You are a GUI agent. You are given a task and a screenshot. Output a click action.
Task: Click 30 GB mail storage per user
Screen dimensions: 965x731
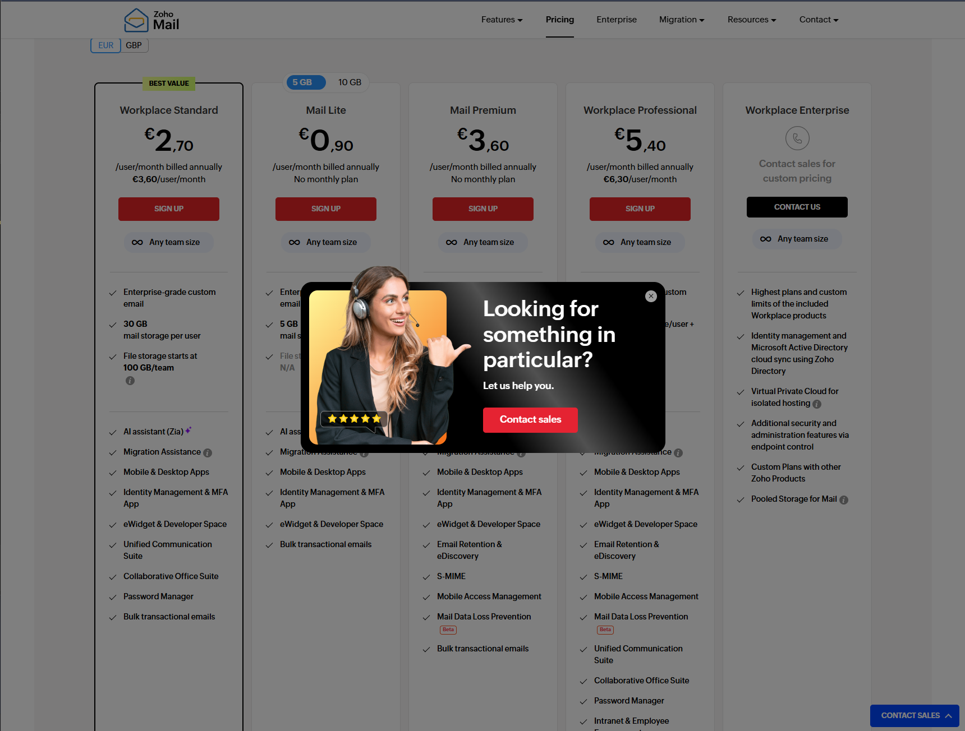click(162, 330)
